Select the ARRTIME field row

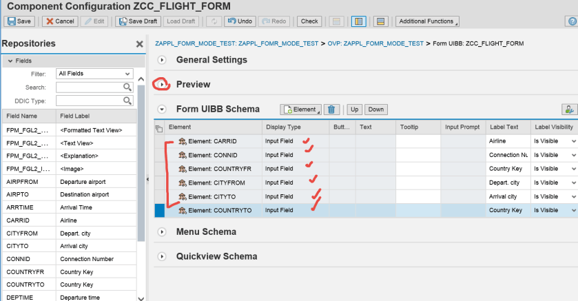70,207
